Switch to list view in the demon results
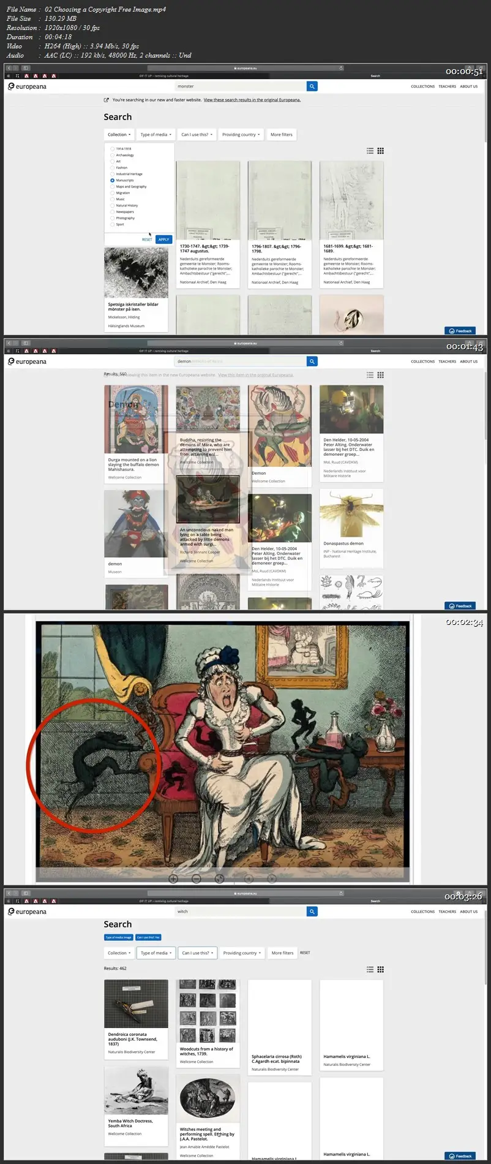The width and height of the screenshot is (491, 1164). pyautogui.click(x=370, y=375)
